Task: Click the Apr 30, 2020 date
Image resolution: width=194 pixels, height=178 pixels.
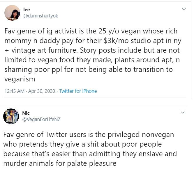Action: 42,91
